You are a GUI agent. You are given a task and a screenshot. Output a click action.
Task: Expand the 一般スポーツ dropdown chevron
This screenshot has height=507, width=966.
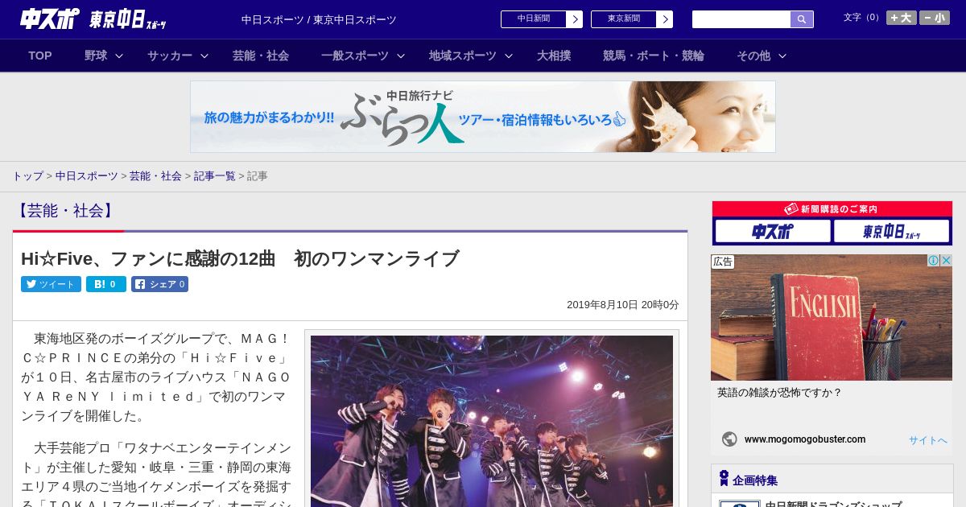point(401,56)
